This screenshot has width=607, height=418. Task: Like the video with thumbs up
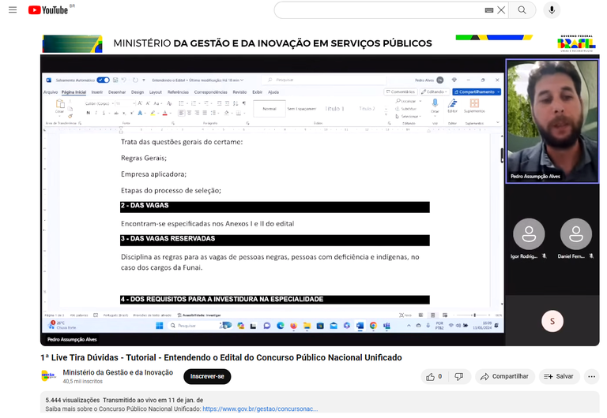[x=435, y=376]
